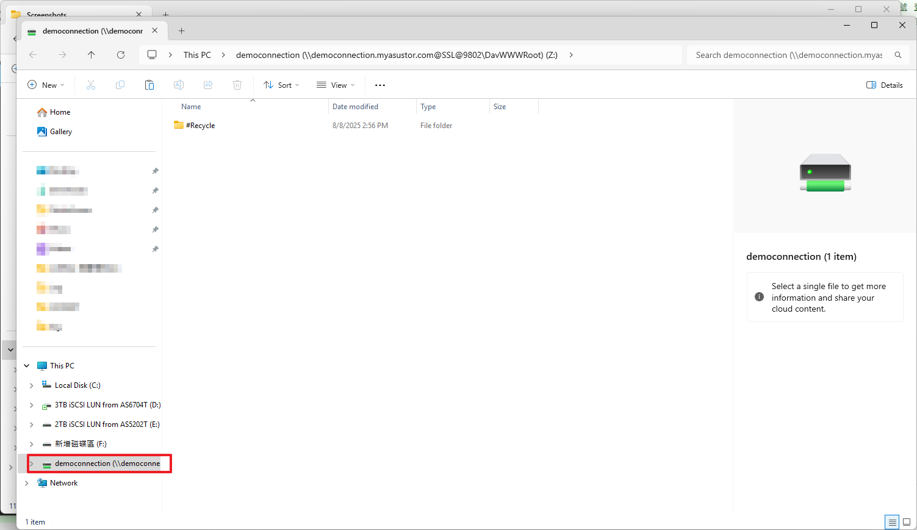Screen dimensions: 917x530
Task: Collapse the This PC tree section
Action: click(x=27, y=366)
